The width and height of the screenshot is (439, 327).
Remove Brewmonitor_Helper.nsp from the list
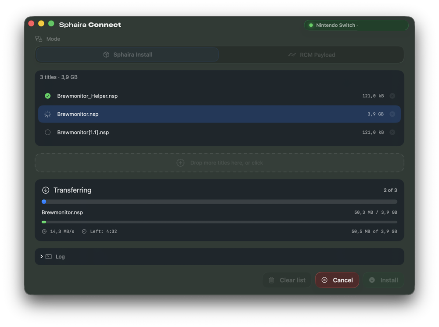(x=392, y=96)
